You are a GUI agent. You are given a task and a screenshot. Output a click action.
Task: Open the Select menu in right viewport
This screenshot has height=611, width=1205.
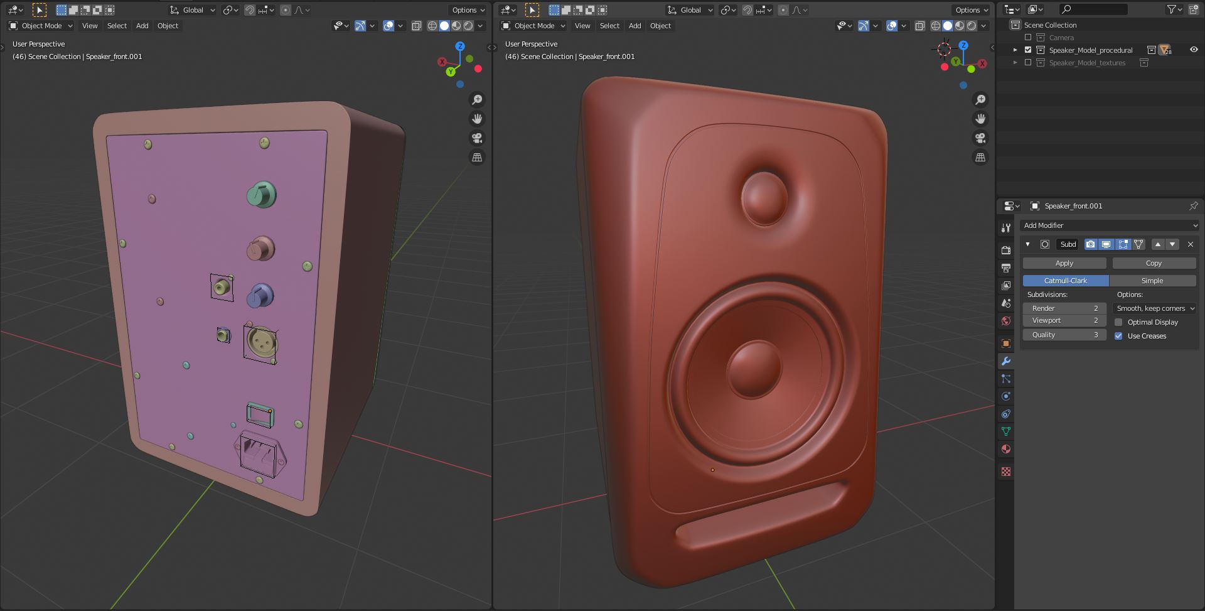[609, 26]
